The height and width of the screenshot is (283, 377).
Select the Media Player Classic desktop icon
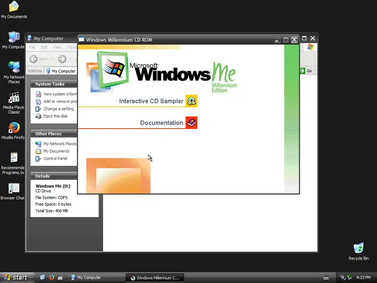coord(14,103)
